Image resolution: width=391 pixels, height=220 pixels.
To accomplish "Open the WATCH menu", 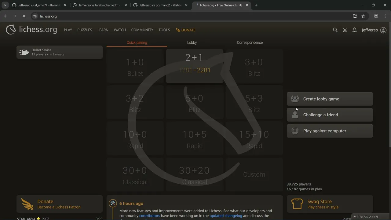I will [x=120, y=30].
